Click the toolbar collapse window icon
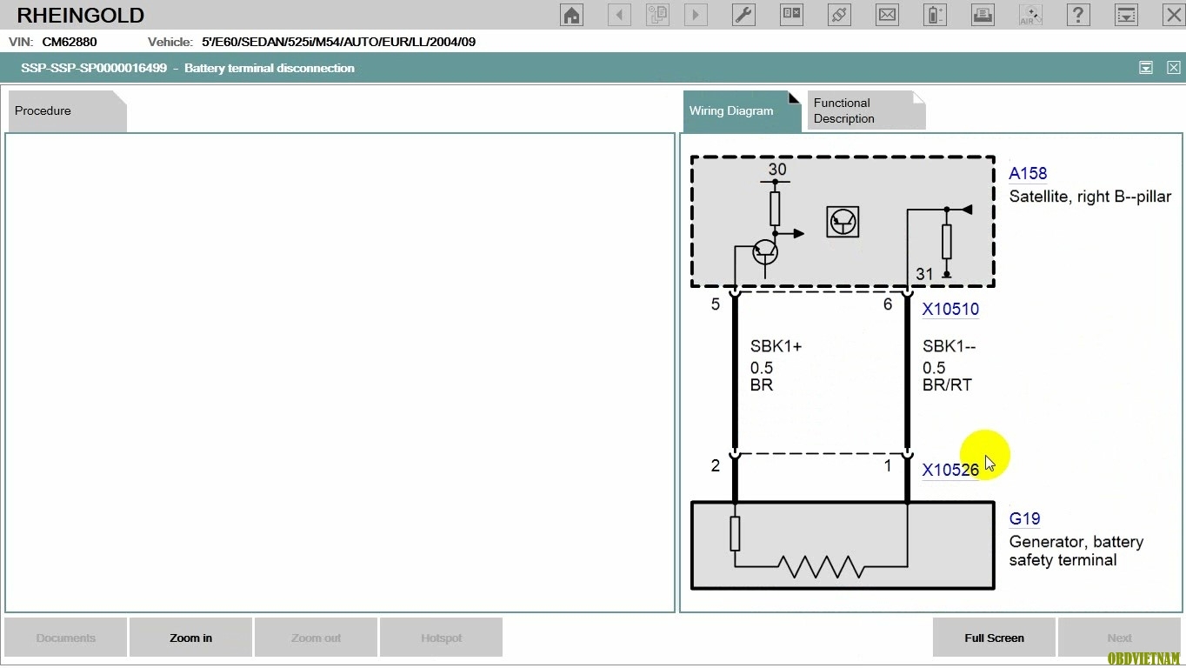The width and height of the screenshot is (1186, 668). click(x=1126, y=15)
